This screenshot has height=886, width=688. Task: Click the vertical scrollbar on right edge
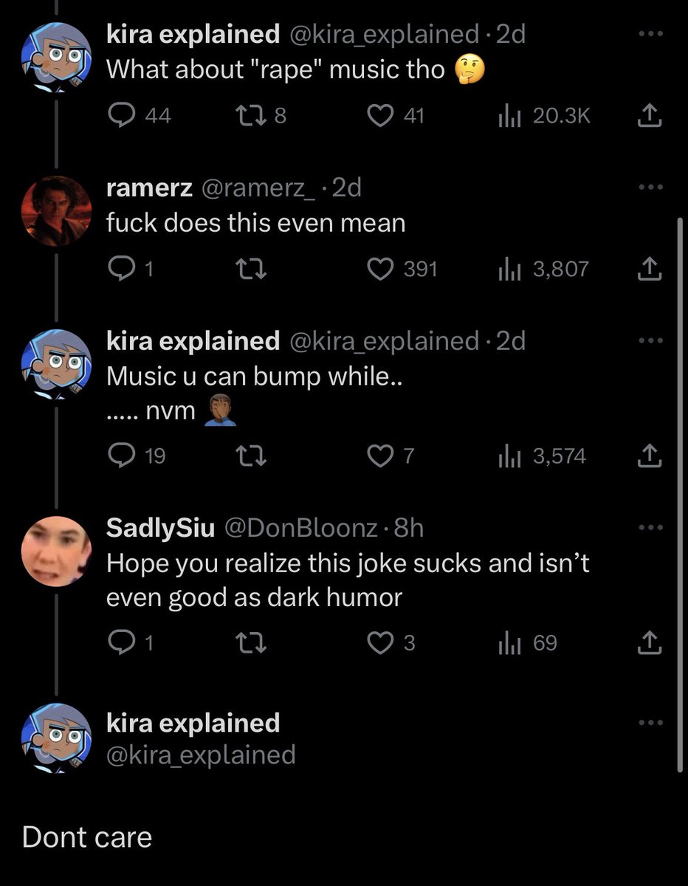click(678, 495)
